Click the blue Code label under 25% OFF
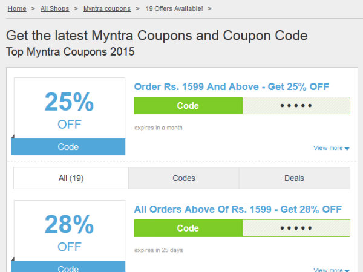The height and width of the screenshot is (272, 363). point(68,147)
